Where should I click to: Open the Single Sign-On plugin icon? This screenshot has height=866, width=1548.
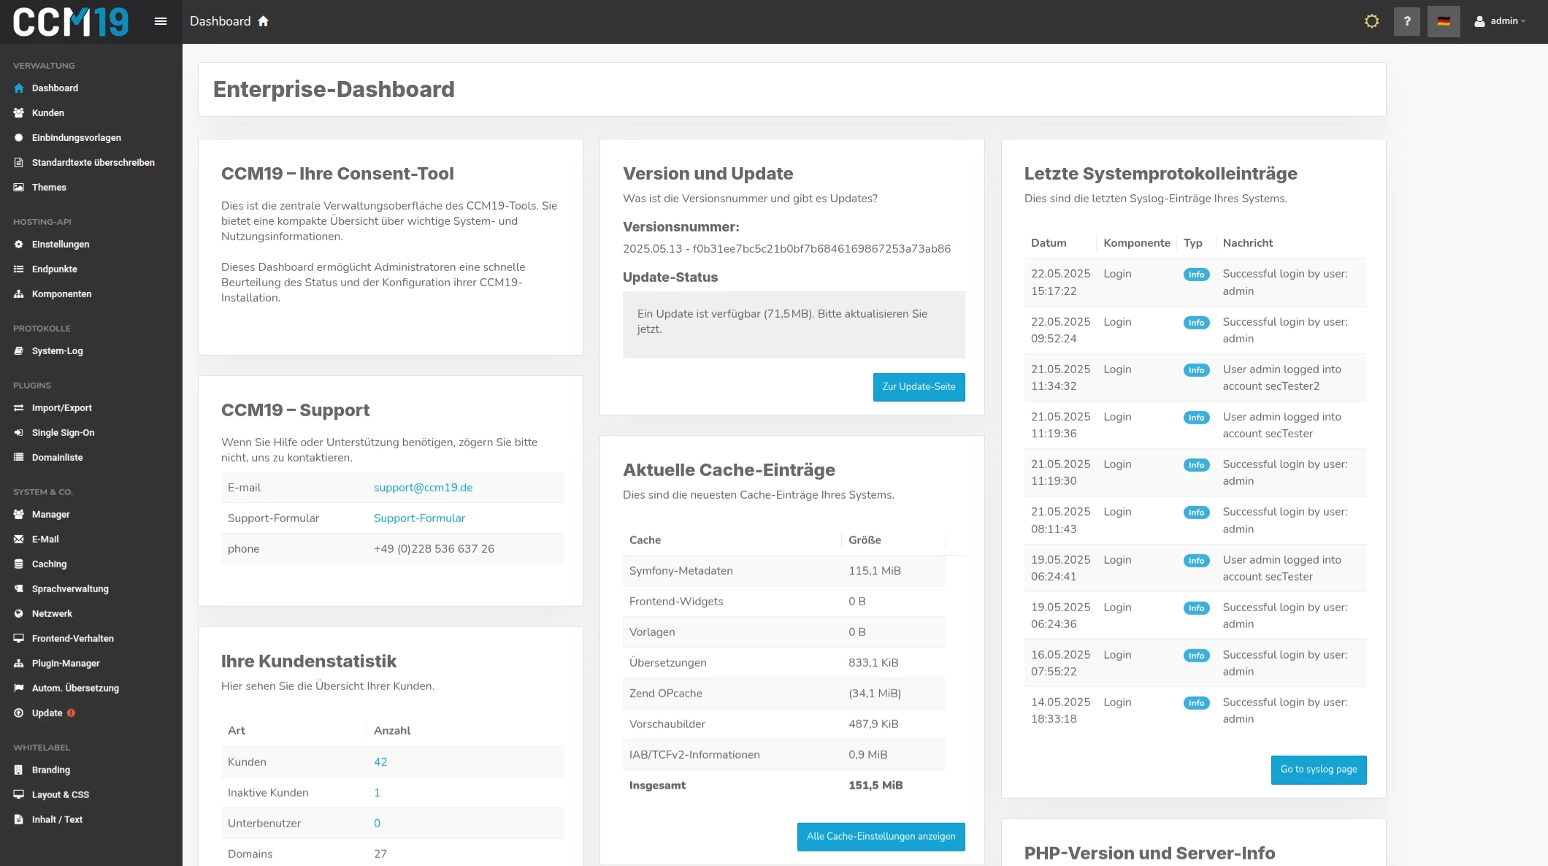click(18, 432)
